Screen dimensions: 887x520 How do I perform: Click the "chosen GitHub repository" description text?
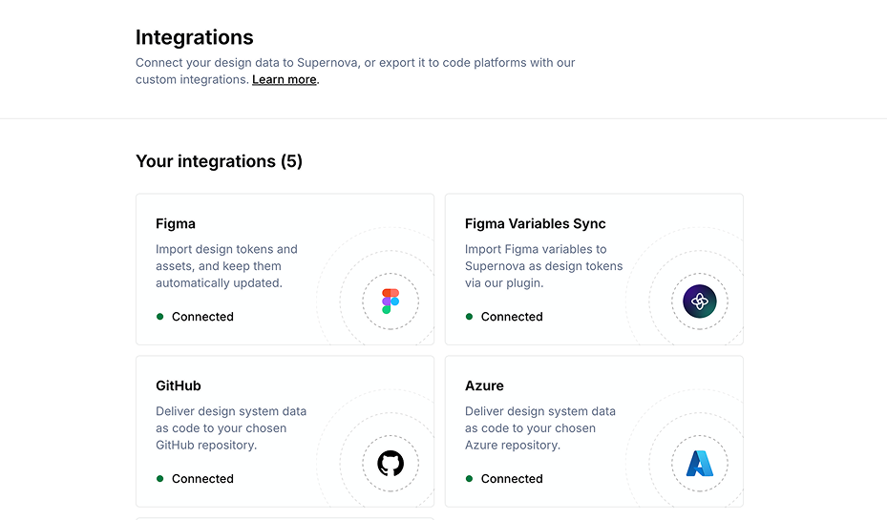tap(230, 428)
